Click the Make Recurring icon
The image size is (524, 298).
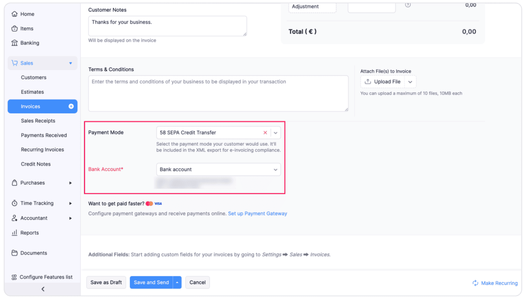pyautogui.click(x=475, y=283)
